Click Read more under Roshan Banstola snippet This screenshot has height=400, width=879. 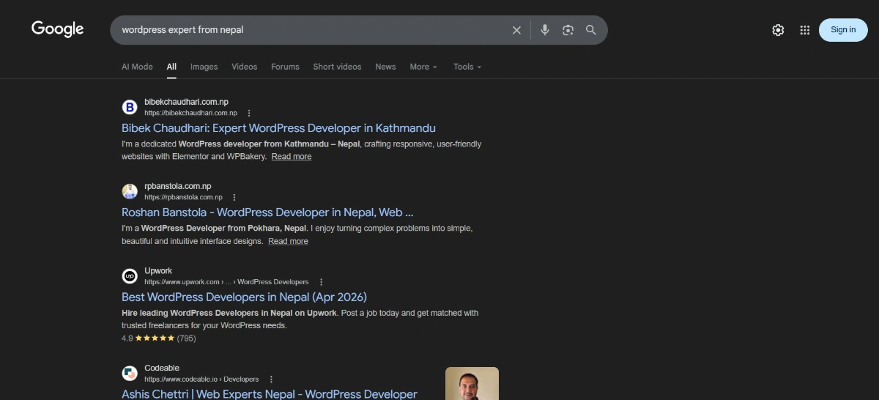288,241
